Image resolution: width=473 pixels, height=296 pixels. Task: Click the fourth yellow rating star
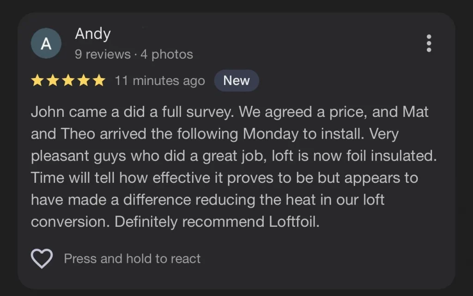pyautogui.click(x=84, y=81)
